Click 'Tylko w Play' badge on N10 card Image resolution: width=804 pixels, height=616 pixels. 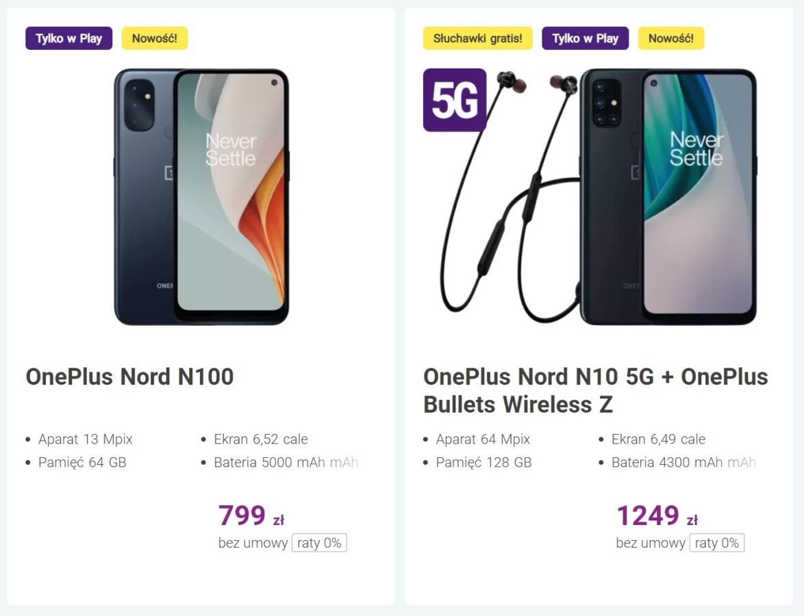585,38
